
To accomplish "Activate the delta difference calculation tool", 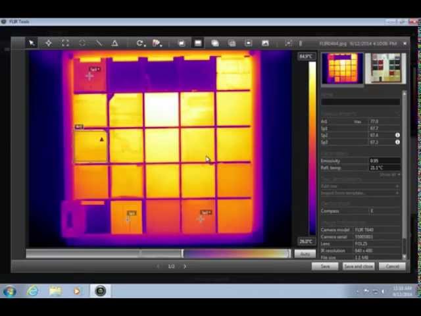I will (x=115, y=43).
